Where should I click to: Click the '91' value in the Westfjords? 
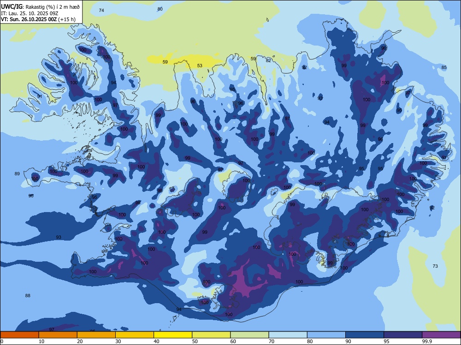coord(39,96)
